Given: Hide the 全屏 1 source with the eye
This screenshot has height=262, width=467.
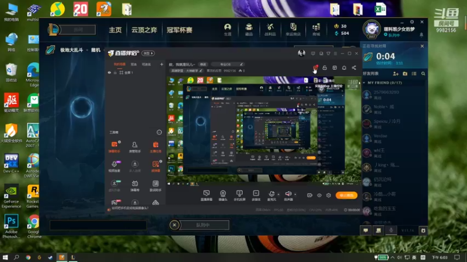Looking at the screenshot, I should tap(109, 72).
